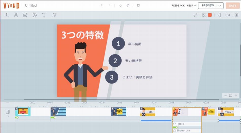Zoom out the stage with minus

click(x=226, y=96)
